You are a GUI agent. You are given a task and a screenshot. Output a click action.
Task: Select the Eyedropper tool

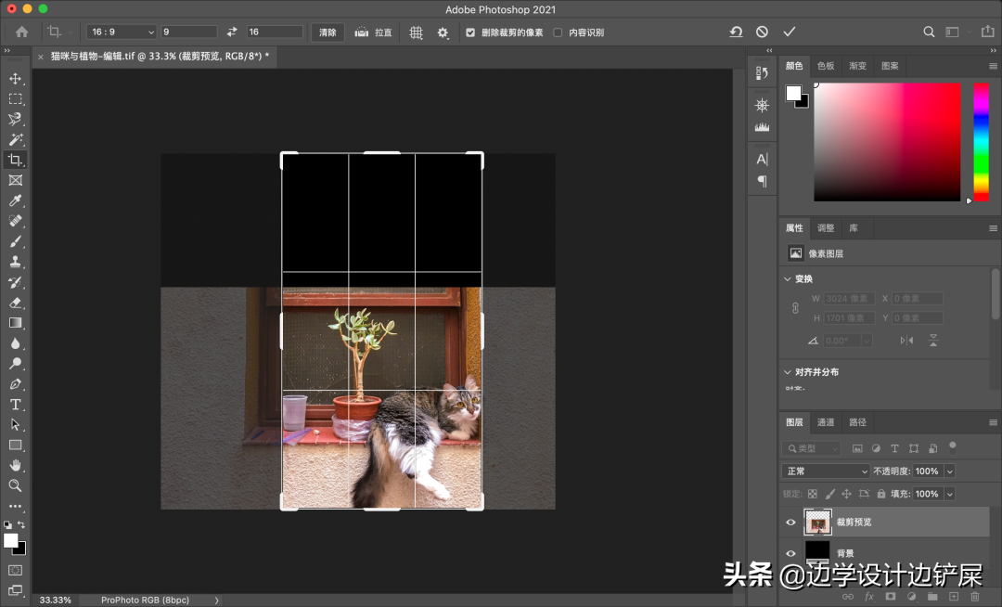pyautogui.click(x=16, y=200)
